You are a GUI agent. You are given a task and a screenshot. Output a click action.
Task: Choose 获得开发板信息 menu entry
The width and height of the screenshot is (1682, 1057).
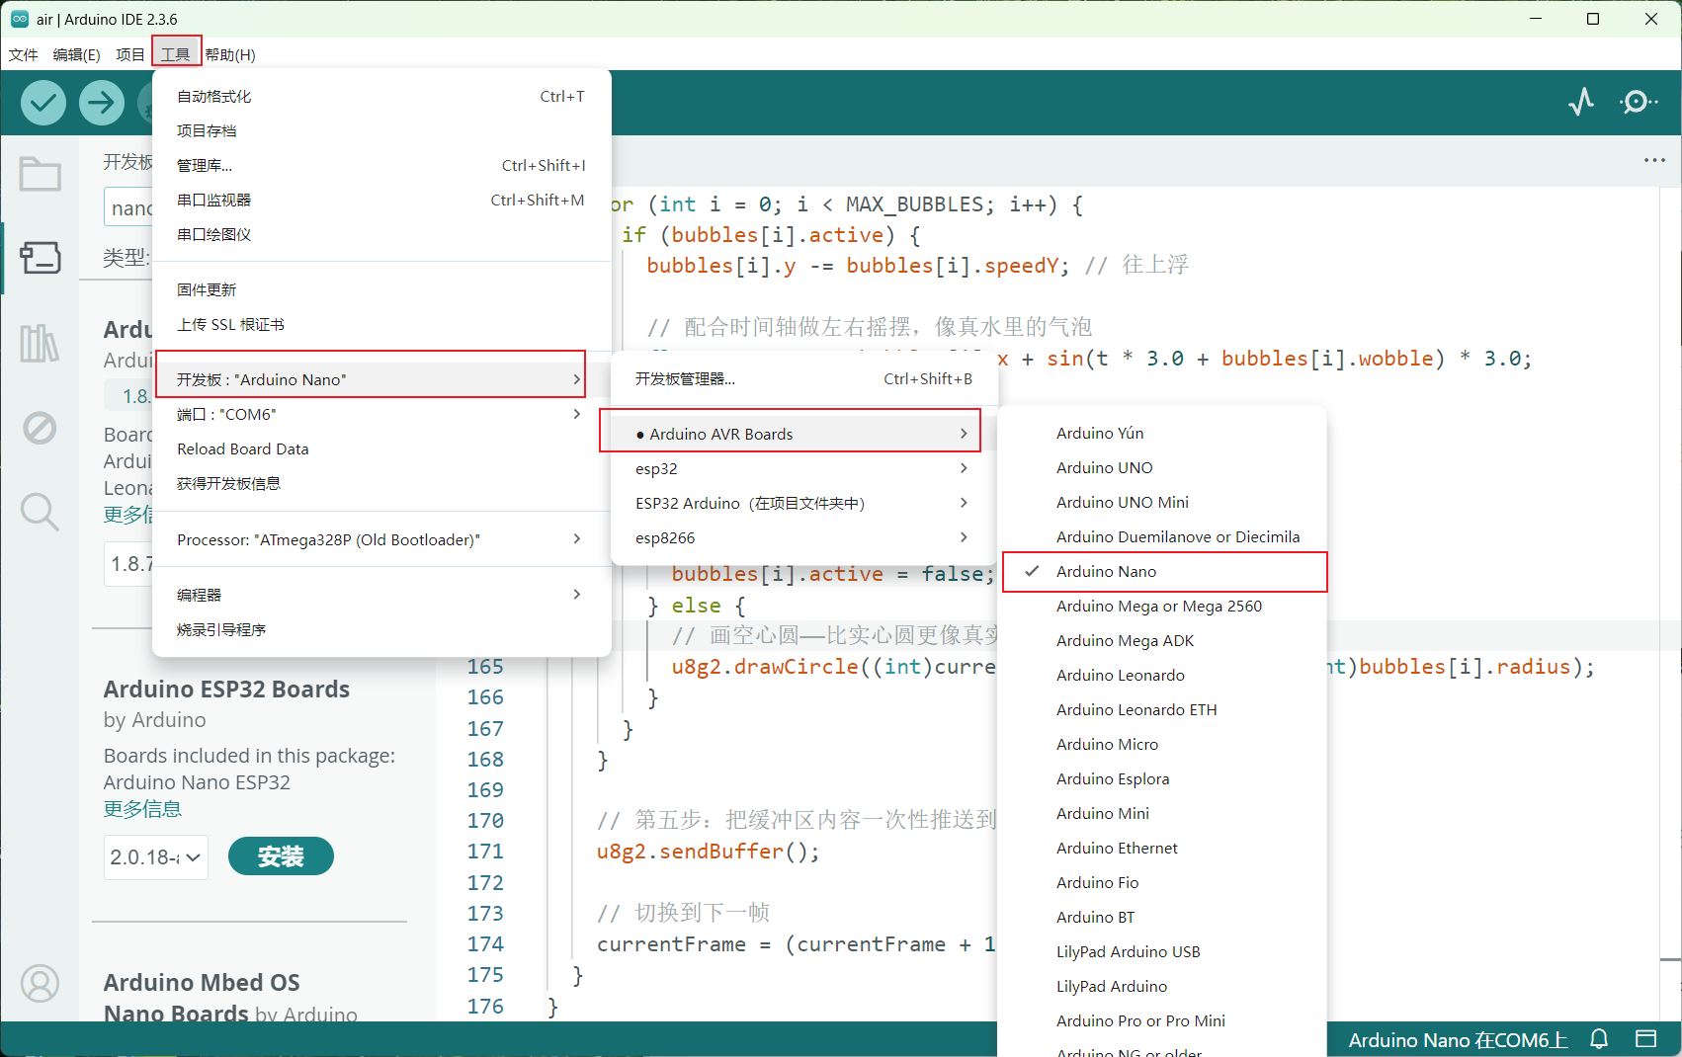(x=380, y=483)
